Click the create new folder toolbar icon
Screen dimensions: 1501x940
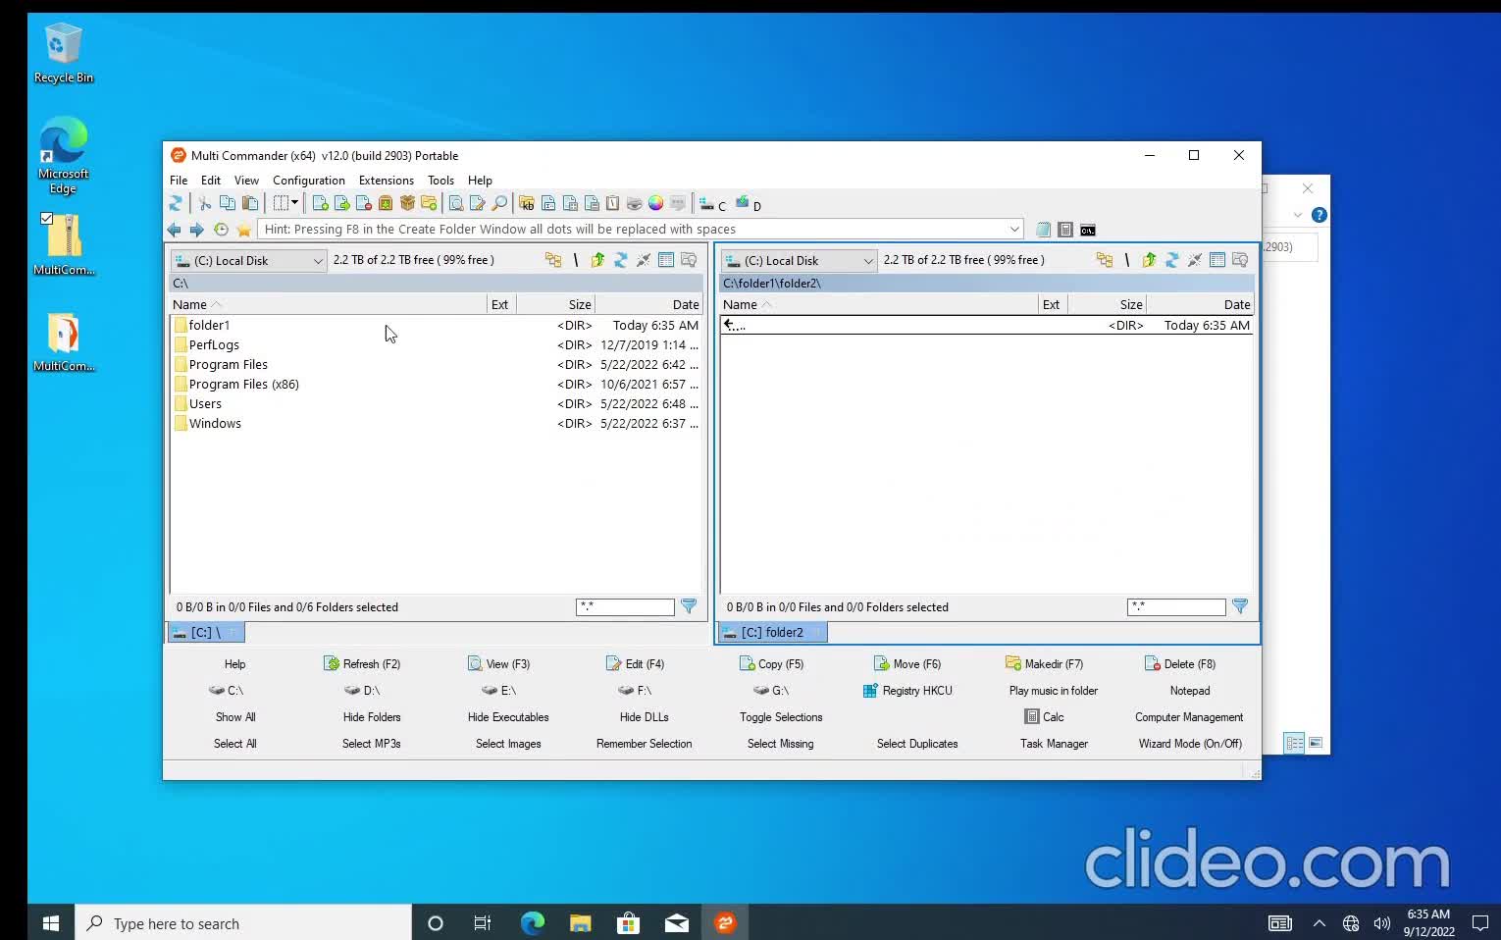(429, 203)
